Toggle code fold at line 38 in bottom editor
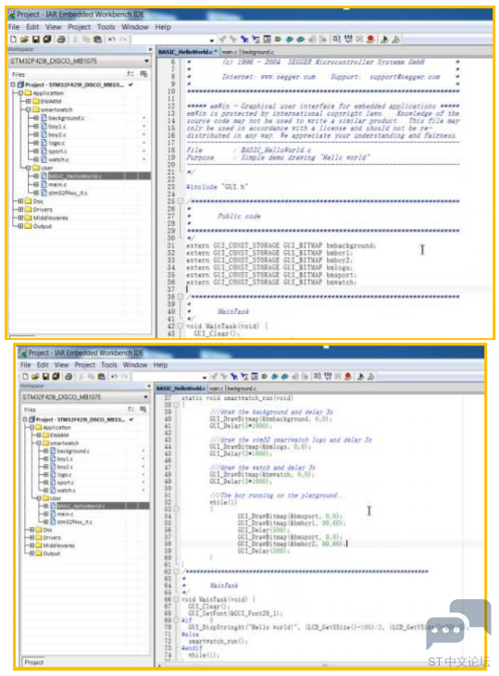Viewport: 499px width, 676px height. tap(176, 405)
